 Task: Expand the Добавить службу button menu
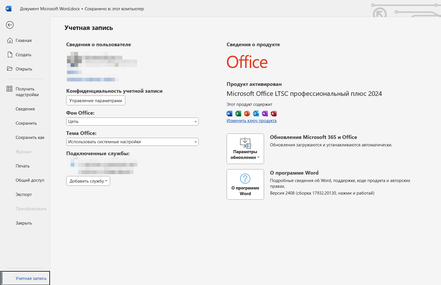click(88, 181)
